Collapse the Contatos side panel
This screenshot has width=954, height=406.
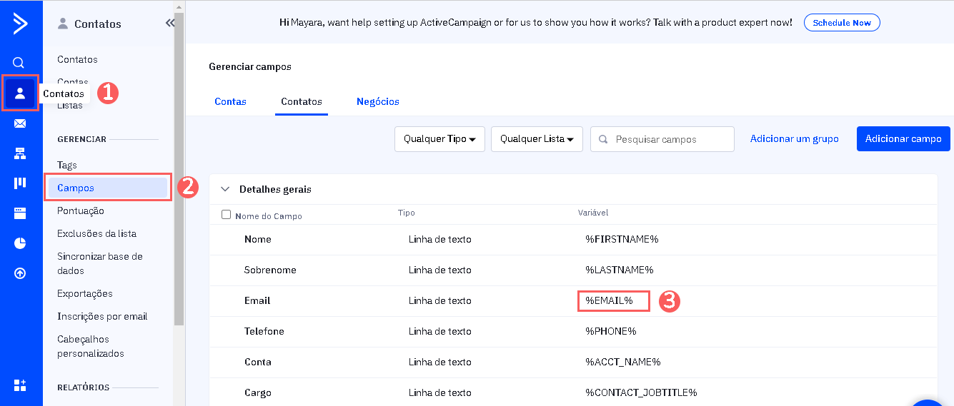(x=170, y=24)
